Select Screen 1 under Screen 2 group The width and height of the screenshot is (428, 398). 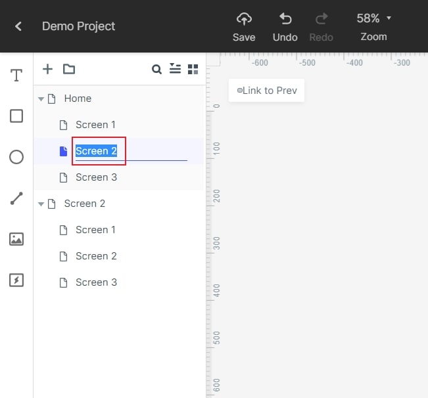tap(95, 230)
